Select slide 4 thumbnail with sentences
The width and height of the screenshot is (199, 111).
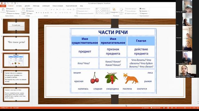(x=16, y=77)
